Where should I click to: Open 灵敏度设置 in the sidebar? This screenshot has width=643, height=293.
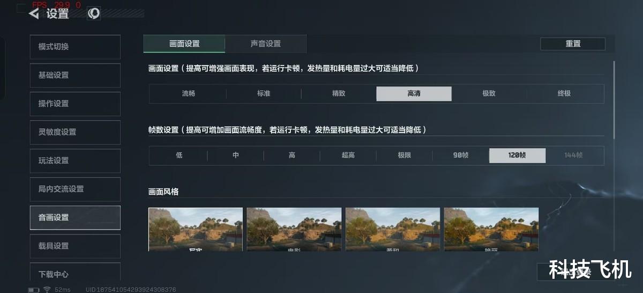[75, 132]
